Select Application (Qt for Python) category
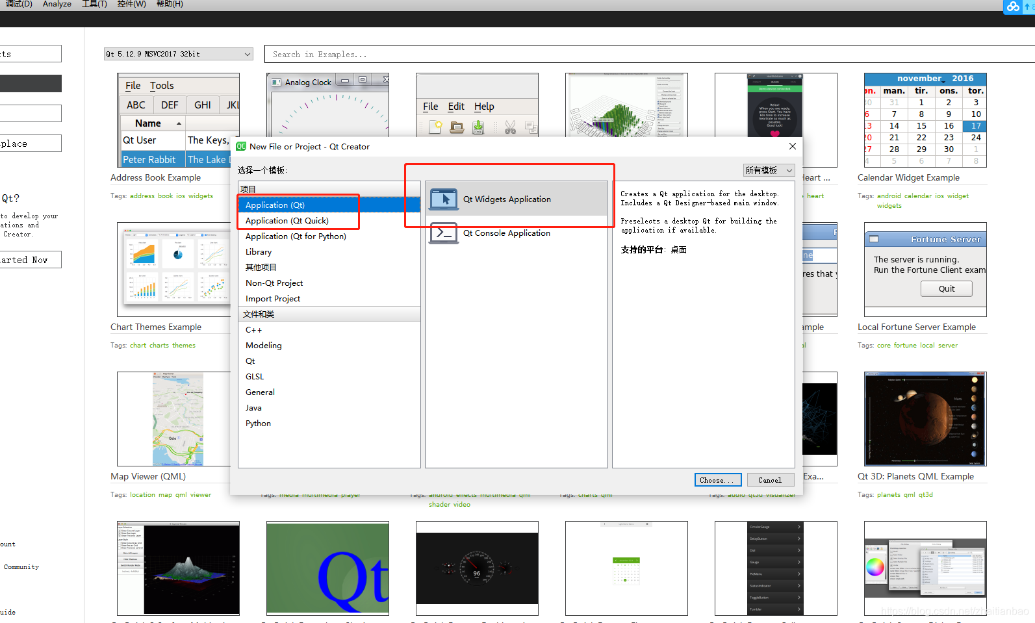The image size is (1035, 623). coord(329,236)
